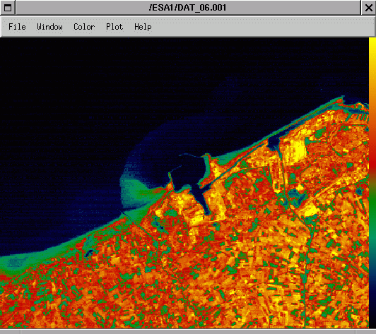Close the DAT_06.001 image window
This screenshot has width=376, height=334.
(x=368, y=8)
